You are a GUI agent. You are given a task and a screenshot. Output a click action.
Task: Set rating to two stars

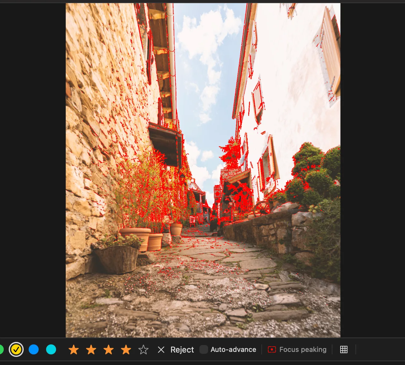(x=91, y=350)
